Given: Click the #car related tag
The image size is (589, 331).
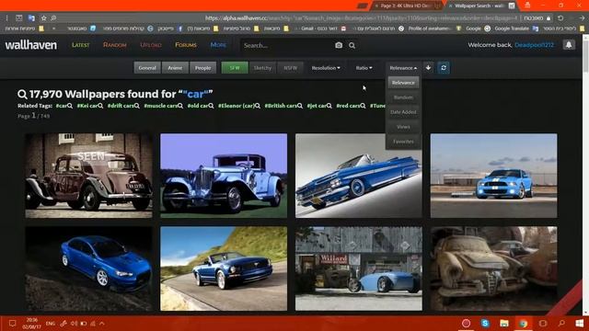Looking at the screenshot, I should (x=62, y=106).
